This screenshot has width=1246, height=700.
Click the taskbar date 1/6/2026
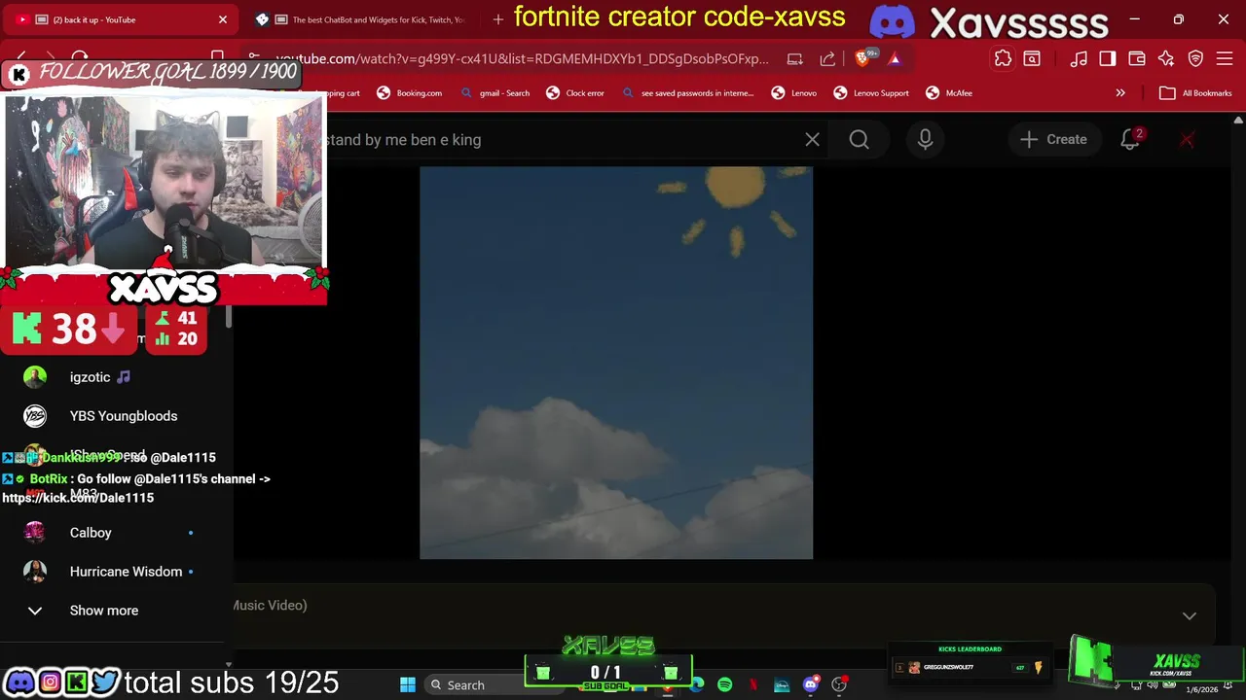[1201, 689]
